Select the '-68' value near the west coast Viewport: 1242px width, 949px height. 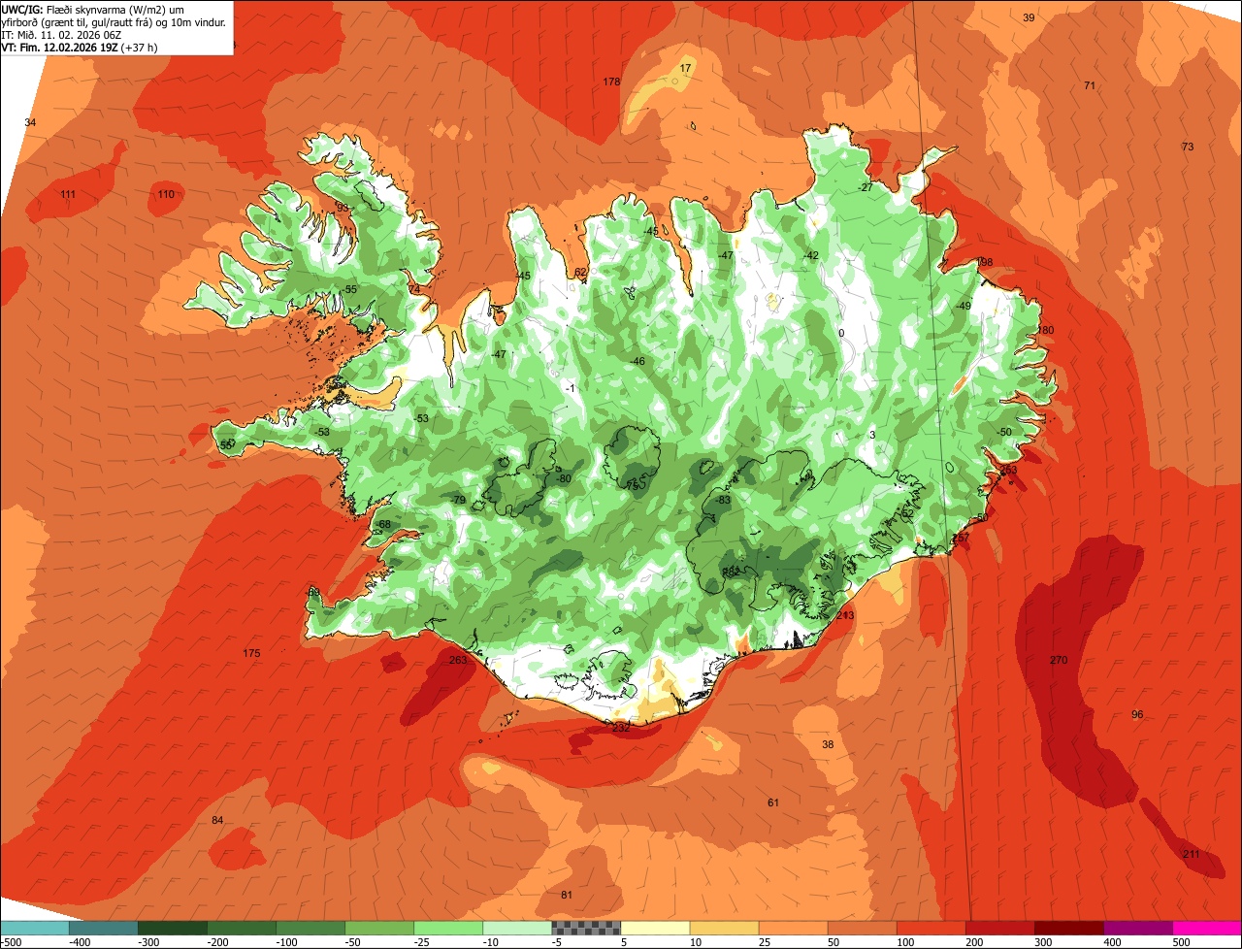click(382, 524)
